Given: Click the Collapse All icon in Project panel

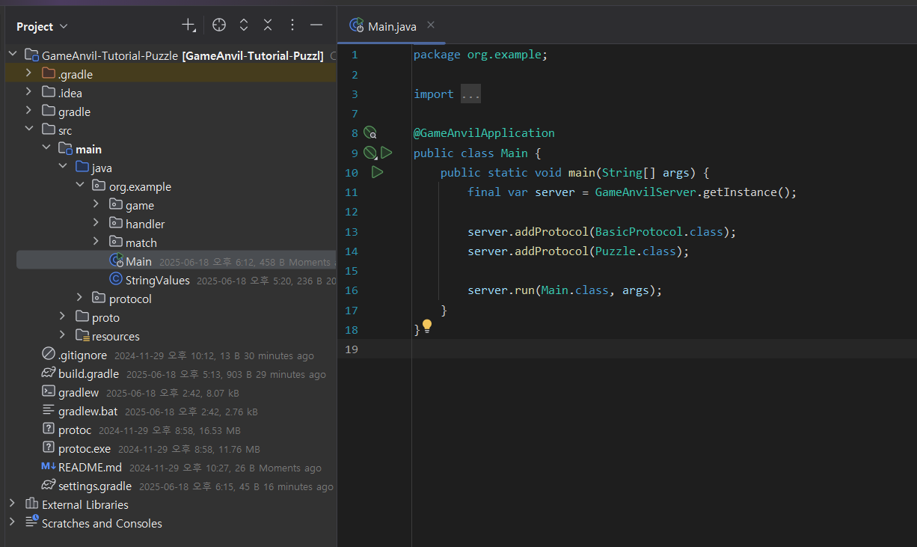Looking at the screenshot, I should 267,25.
